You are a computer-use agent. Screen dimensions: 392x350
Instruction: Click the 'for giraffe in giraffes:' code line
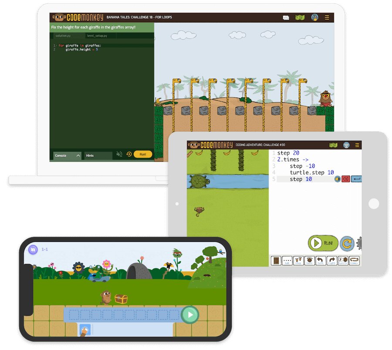pyautogui.click(x=80, y=45)
